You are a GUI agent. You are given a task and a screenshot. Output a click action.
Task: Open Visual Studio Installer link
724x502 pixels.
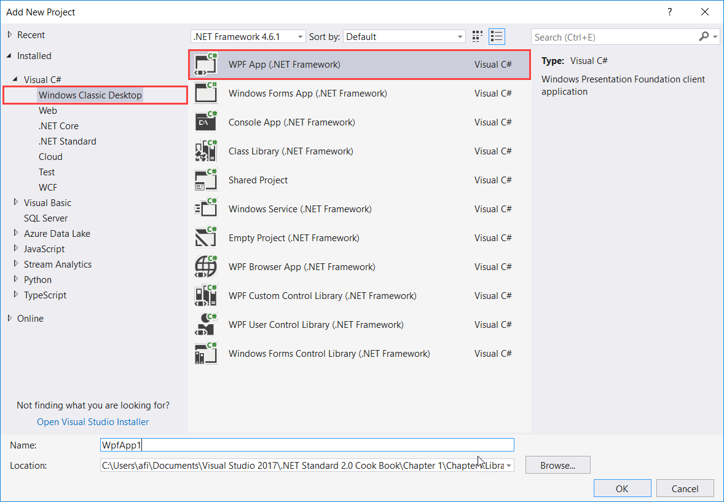[x=93, y=421]
